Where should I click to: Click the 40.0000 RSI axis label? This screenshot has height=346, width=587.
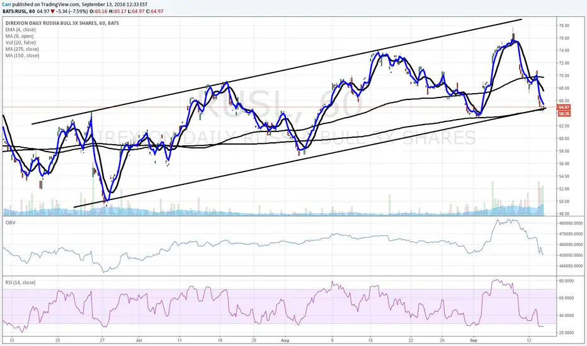pos(566,316)
